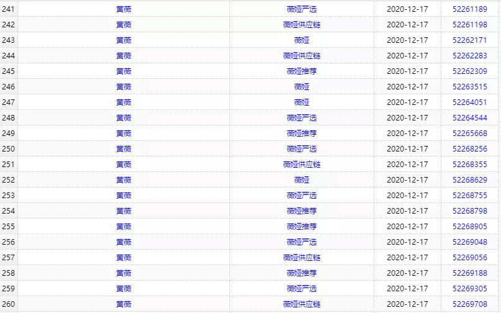Click 薇娅供应链 trademark in row 244
The width and height of the screenshot is (501, 313).
pyautogui.click(x=301, y=55)
